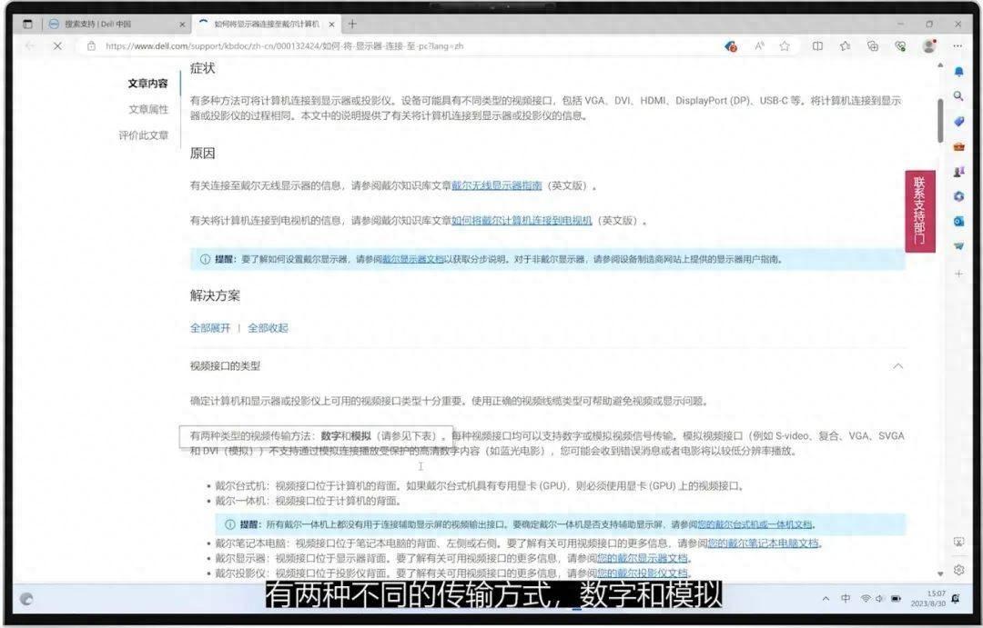
Task: Open the split screen toolbar icon
Action: coord(817,46)
